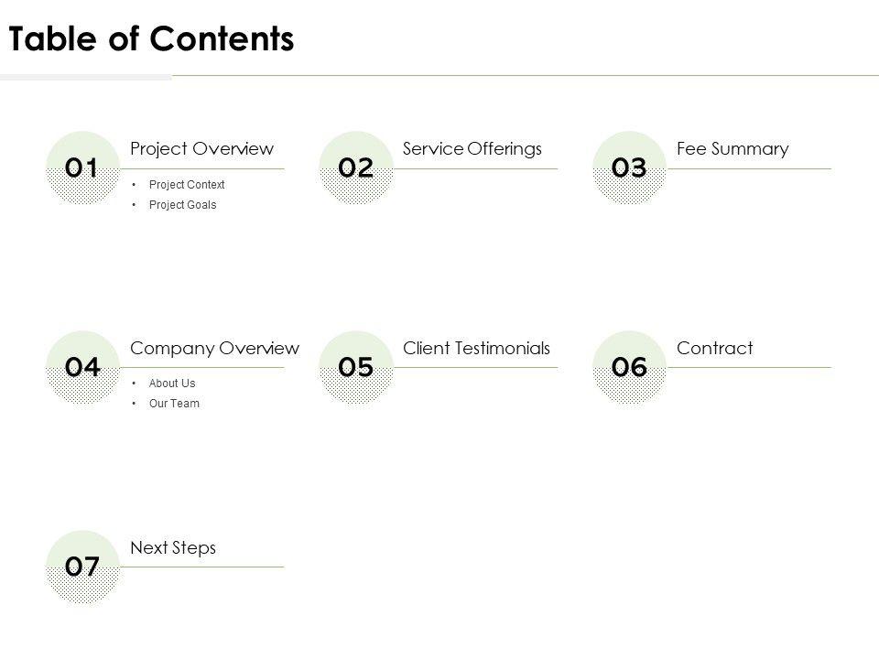Click the Table of Contents title
The image size is (879, 659).
(151, 39)
